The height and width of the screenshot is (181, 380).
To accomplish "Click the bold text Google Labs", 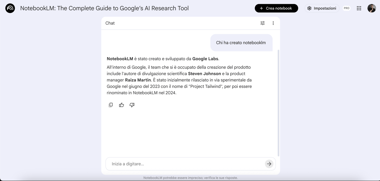I will [x=205, y=59].
